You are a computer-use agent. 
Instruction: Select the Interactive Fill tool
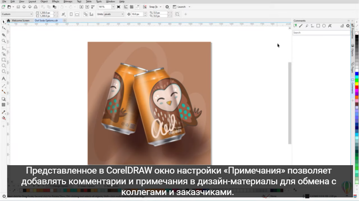(x=4, y=118)
